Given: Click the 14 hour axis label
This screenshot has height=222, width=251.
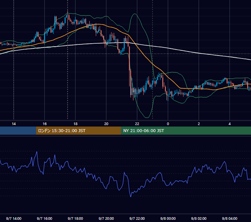Looking at the screenshot, I should [14, 124].
